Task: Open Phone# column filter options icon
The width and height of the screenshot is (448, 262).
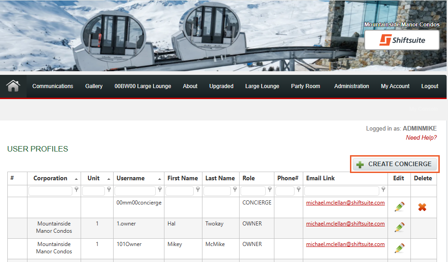Action: tap(299, 189)
